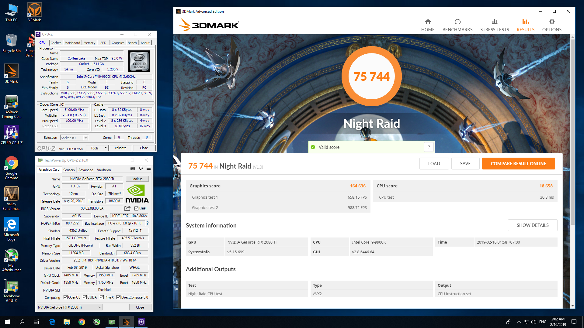The image size is (584, 328).
Task: Switch to Mainboard tab in CPU-Z
Action: click(x=72, y=43)
